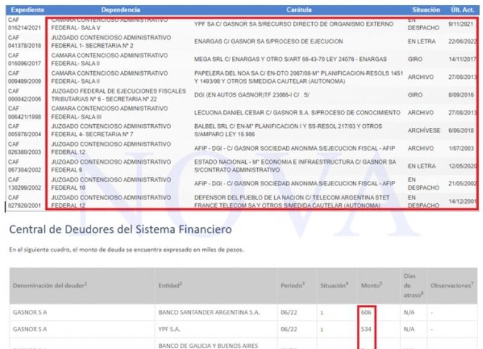Click AFIP - DGI carátula in row CAF 130299/2002

(x=295, y=184)
